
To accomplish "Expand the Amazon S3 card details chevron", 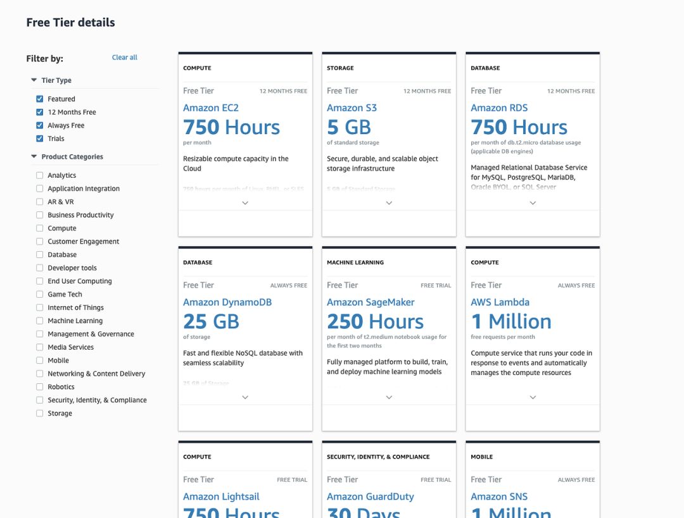I will pos(389,203).
